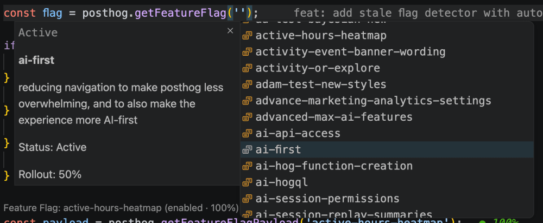Image resolution: width=543 pixels, height=223 pixels.
Task: Click the 'posthog' identifier on first line
Action: coord(105,14)
